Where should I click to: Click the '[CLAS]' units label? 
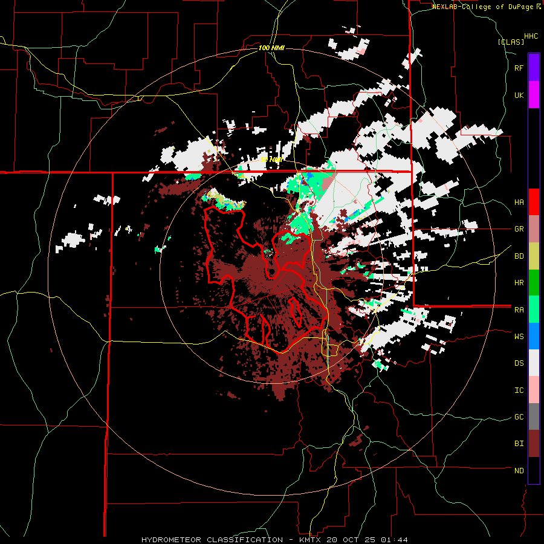click(x=511, y=42)
